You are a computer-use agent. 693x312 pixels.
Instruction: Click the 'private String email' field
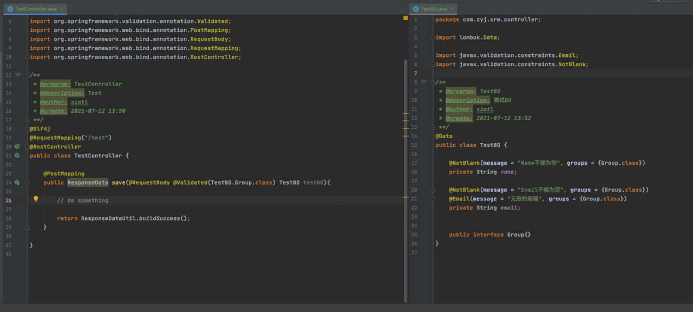[485, 208]
